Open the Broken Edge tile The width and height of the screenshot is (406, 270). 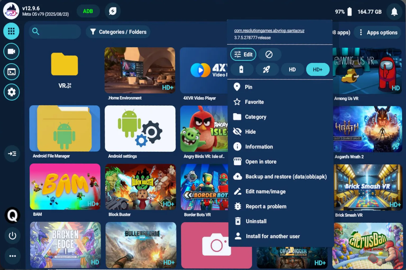tap(65, 245)
